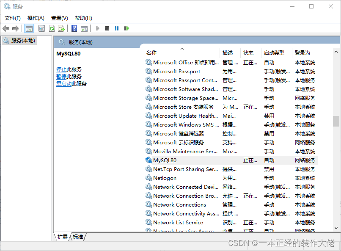Click 网络服务 login cell of Microsoft 云标识服务

(305, 143)
